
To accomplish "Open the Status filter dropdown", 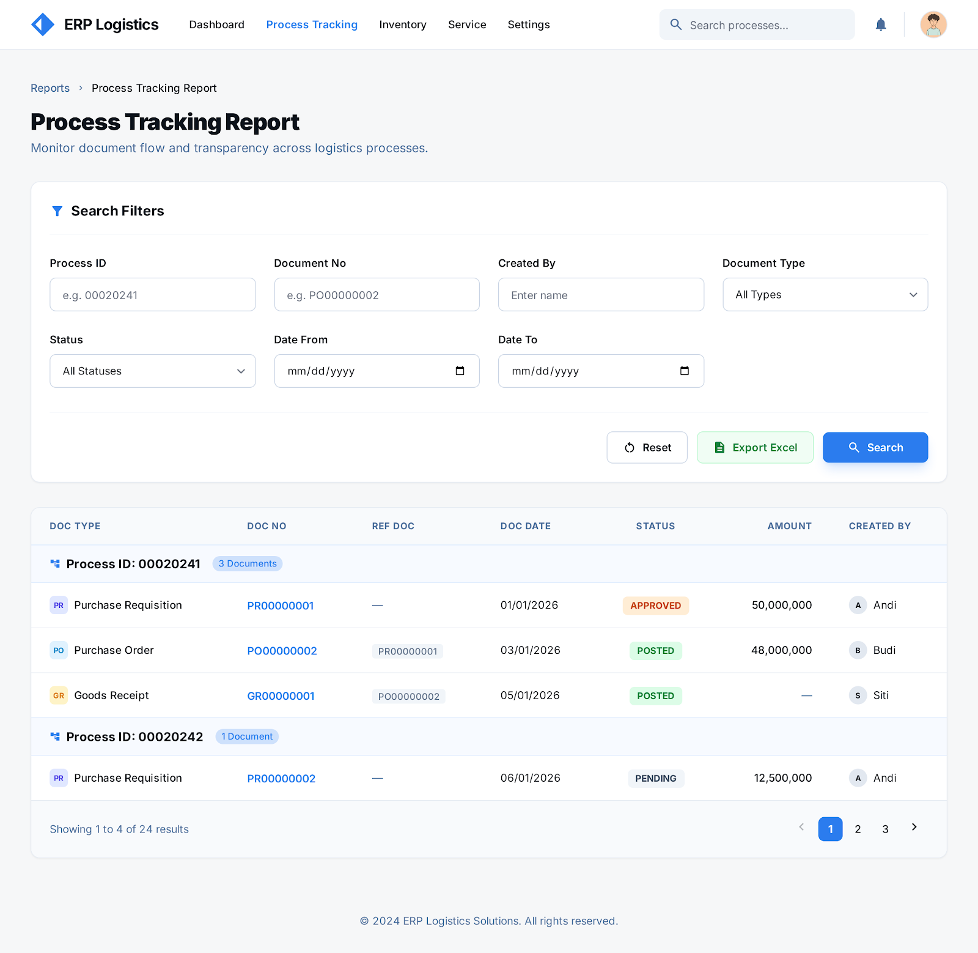I will point(152,371).
